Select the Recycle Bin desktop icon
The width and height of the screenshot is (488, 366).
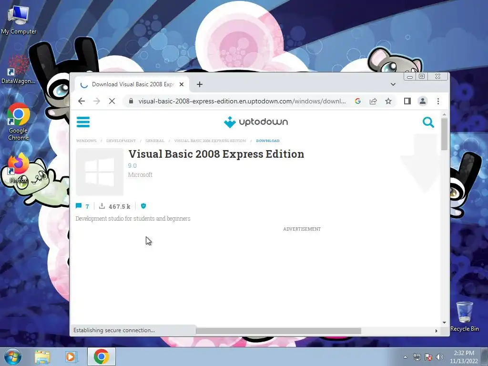(465, 316)
